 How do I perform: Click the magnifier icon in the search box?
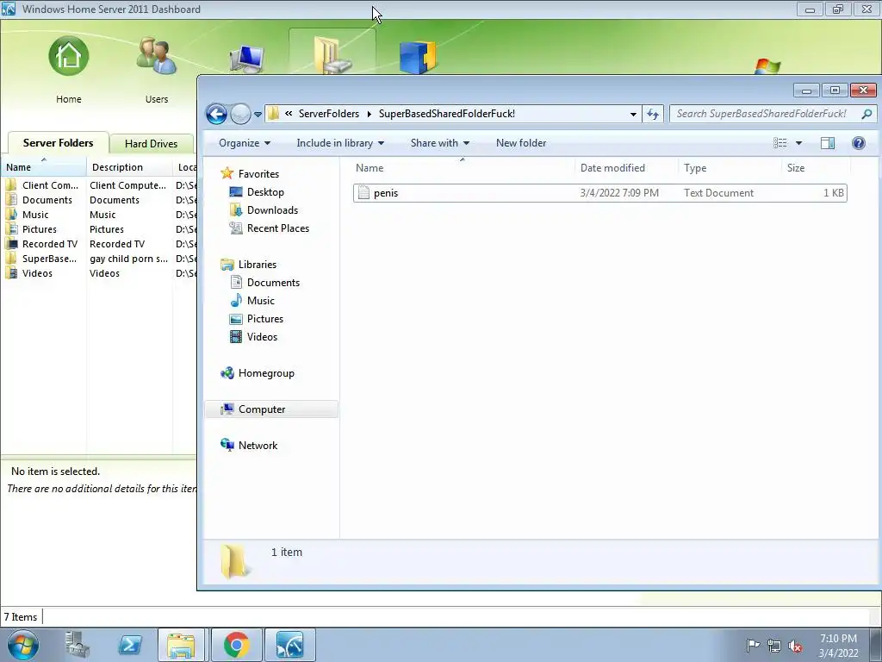pyautogui.click(x=866, y=114)
